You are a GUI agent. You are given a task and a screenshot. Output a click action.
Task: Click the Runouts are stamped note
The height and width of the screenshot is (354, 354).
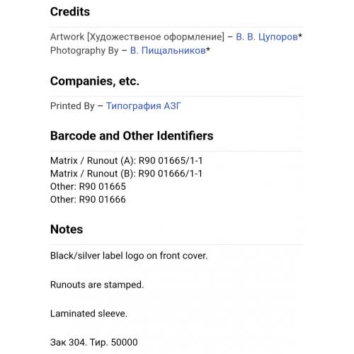coord(97,285)
